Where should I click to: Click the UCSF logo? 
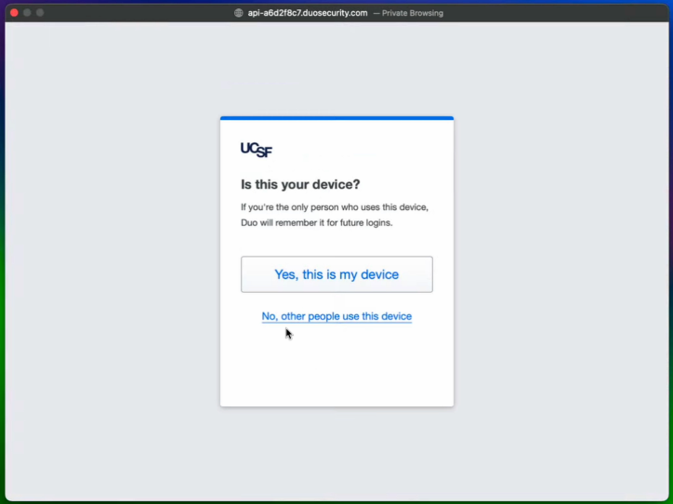(257, 150)
